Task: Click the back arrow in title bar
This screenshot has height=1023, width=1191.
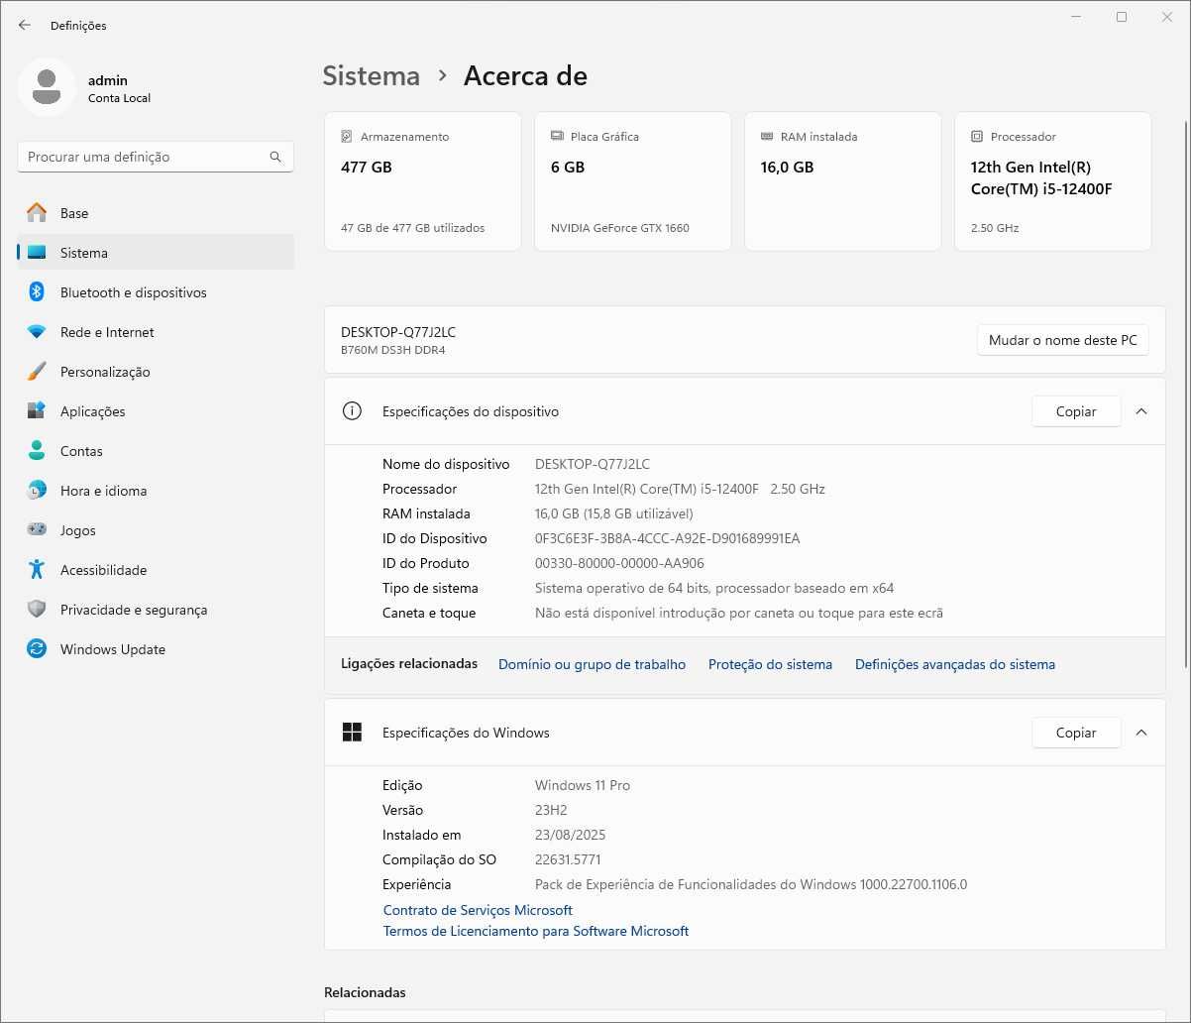Action: click(25, 25)
